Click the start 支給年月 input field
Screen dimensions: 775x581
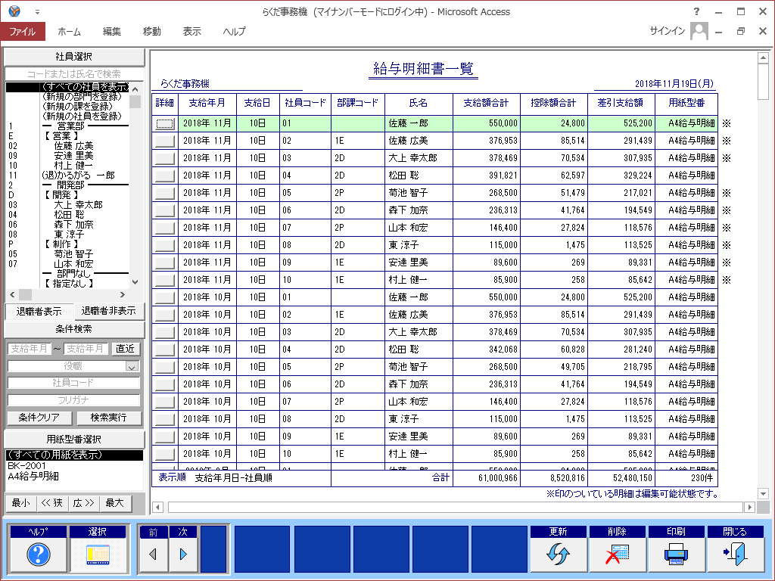30,349
